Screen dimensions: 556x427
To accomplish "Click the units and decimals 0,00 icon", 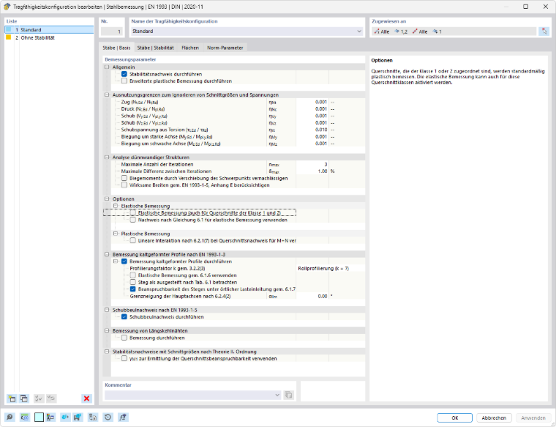I will point(24,417).
